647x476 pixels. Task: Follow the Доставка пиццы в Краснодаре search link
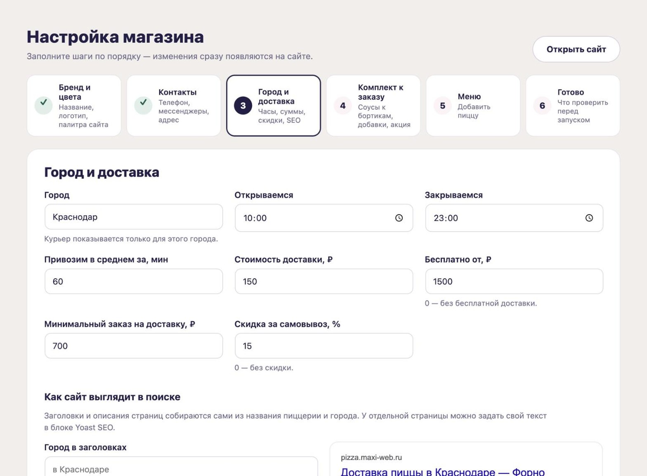coord(442,471)
